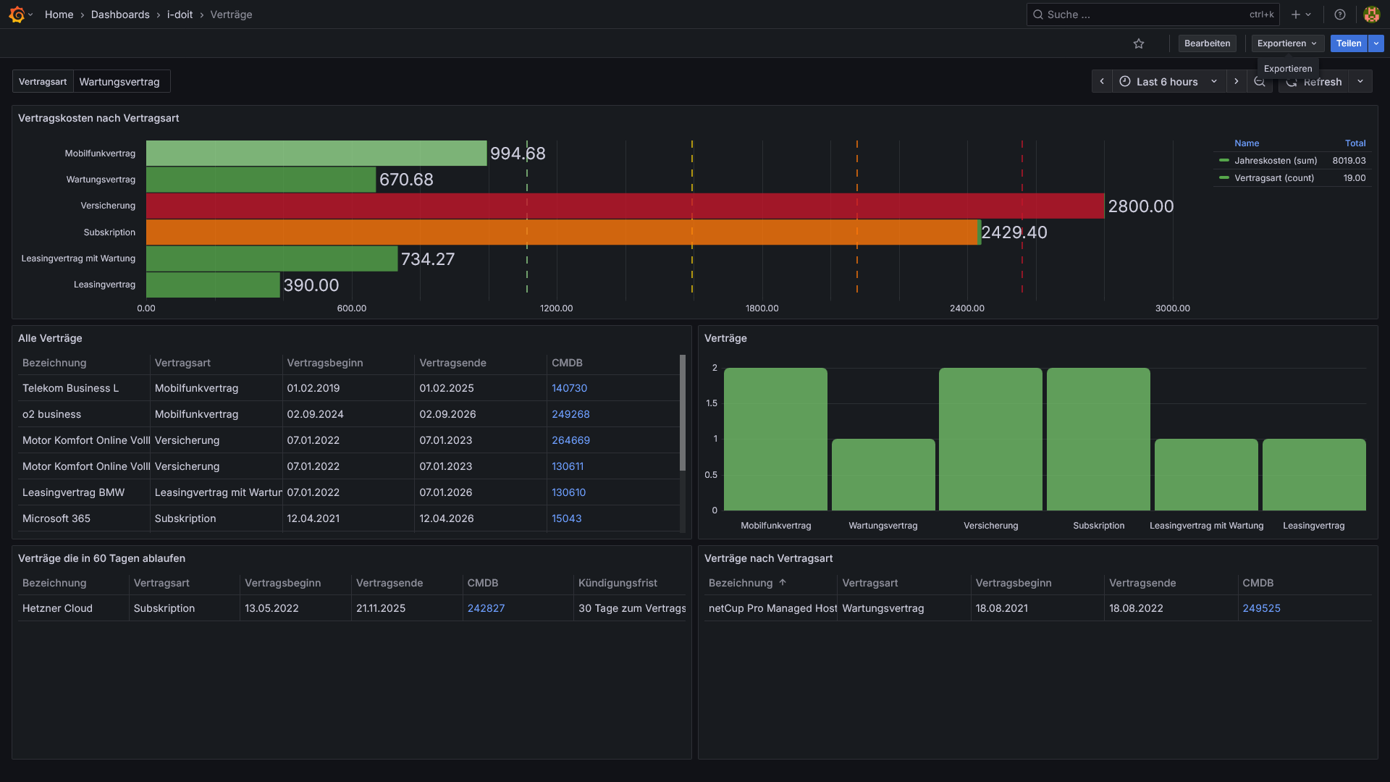Shift time range backward with left arrow
This screenshot has height=782, width=1390.
1102,82
